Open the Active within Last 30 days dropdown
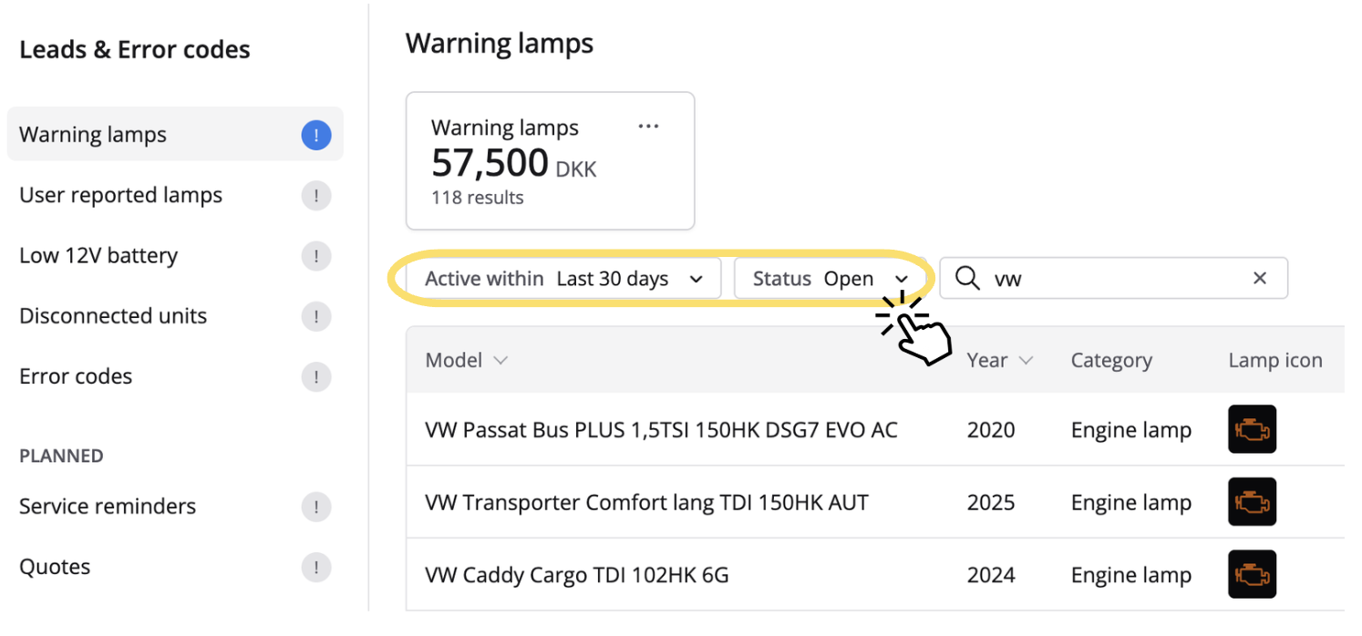This screenshot has height=636, width=1362. tap(563, 279)
